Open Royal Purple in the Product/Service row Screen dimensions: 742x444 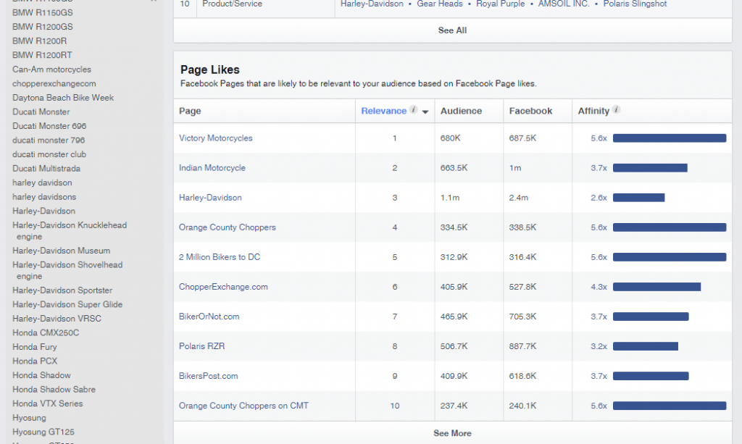coord(500,4)
